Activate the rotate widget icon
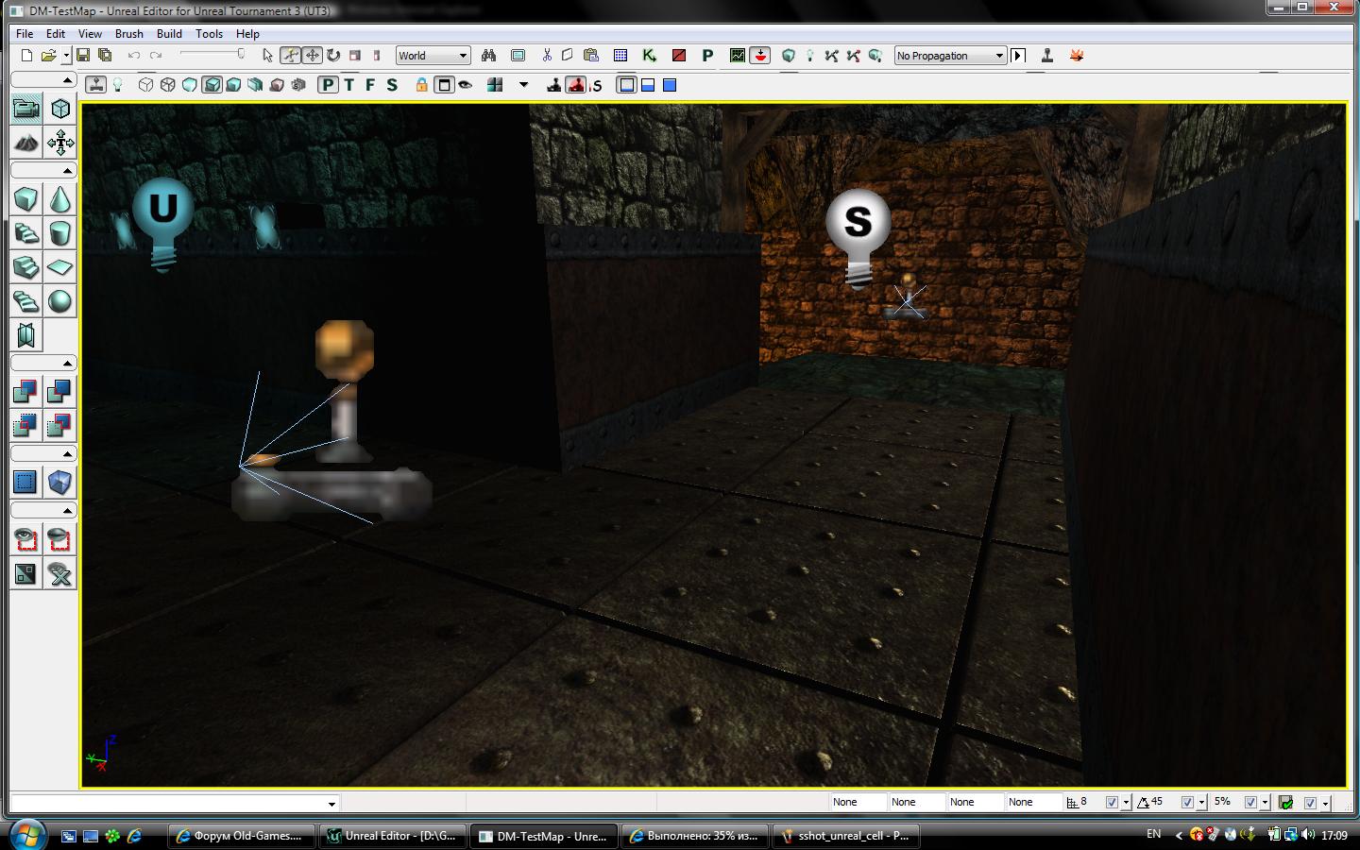The width and height of the screenshot is (1360, 850). coord(333,56)
